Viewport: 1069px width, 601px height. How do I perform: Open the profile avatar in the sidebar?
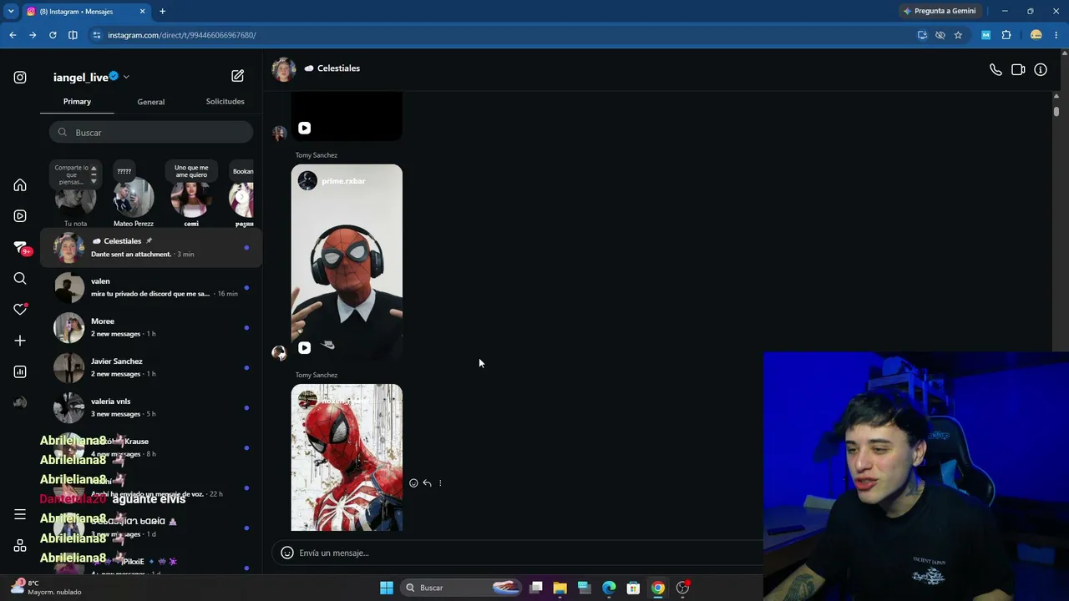(x=20, y=402)
